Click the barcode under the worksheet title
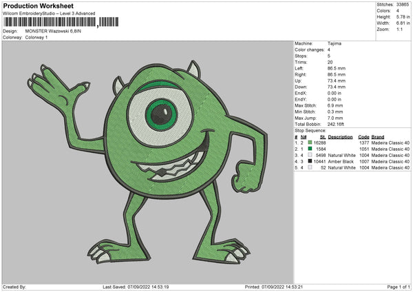The width and height of the screenshot is (413, 292). 61,22
